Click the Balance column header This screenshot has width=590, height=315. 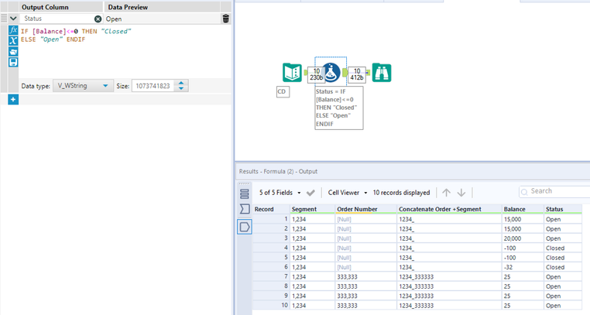point(523,210)
